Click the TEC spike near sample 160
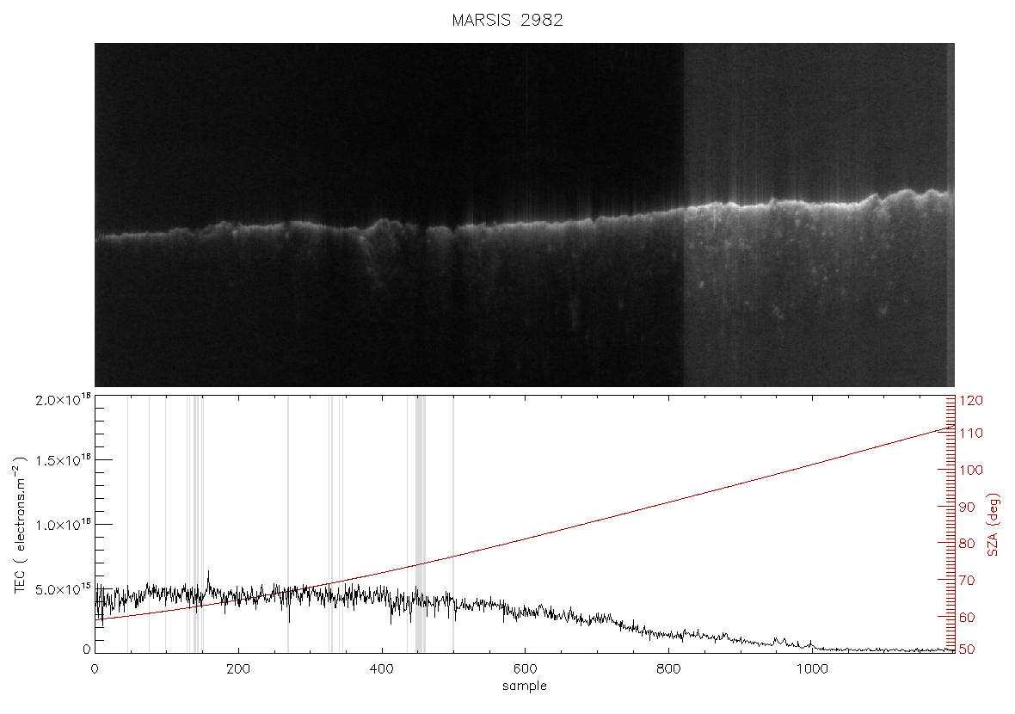 tap(208, 576)
